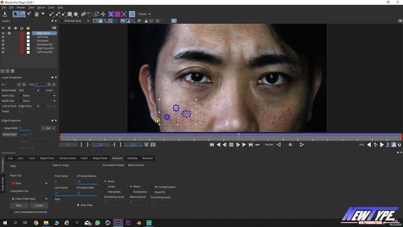Switch to the Stabilize tab
The height and width of the screenshot is (227, 403).
pyautogui.click(x=132, y=158)
